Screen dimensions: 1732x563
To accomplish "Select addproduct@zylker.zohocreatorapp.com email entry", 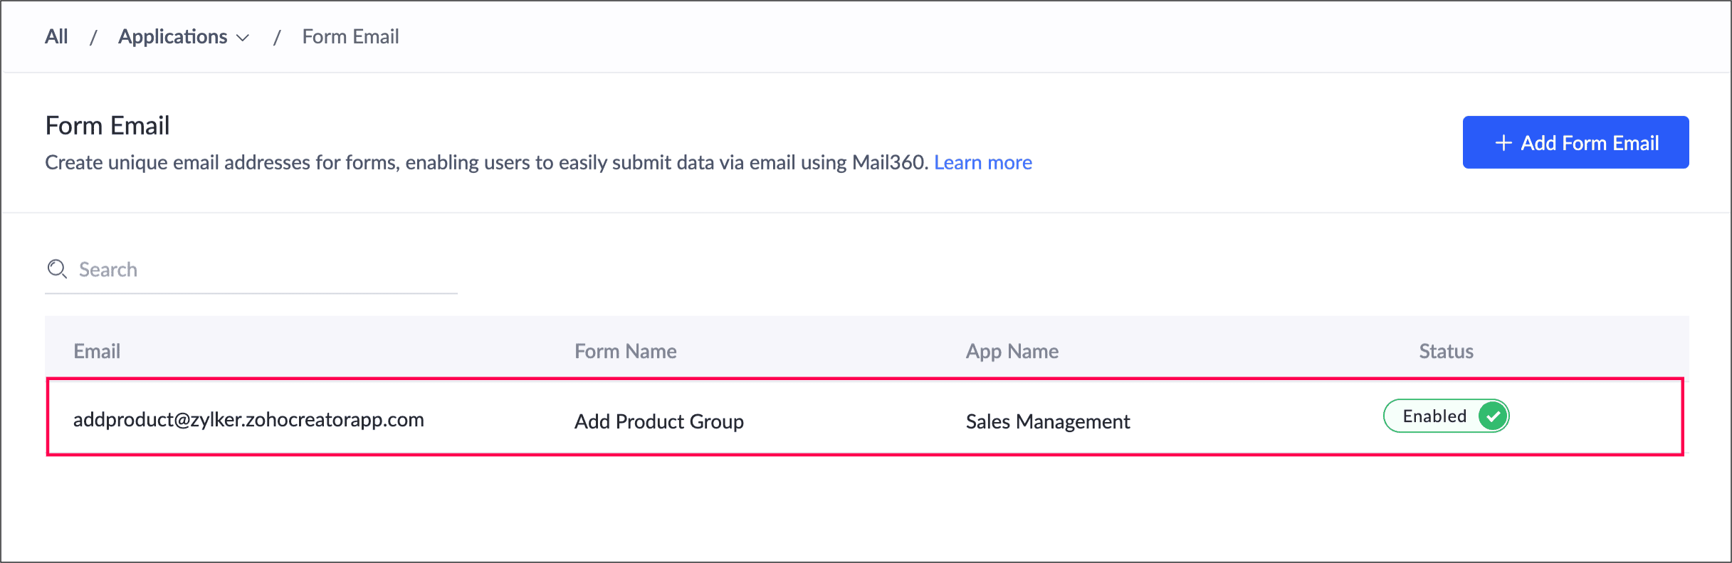I will (x=248, y=420).
